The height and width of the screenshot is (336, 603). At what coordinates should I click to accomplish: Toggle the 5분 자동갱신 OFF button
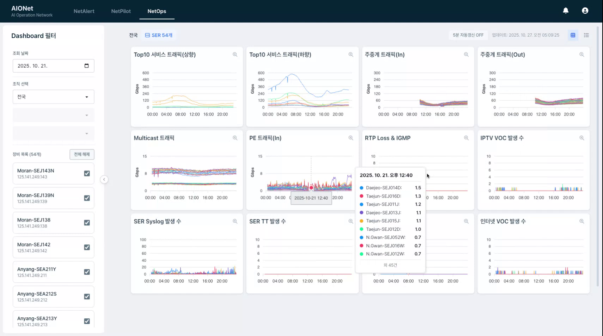(468, 35)
